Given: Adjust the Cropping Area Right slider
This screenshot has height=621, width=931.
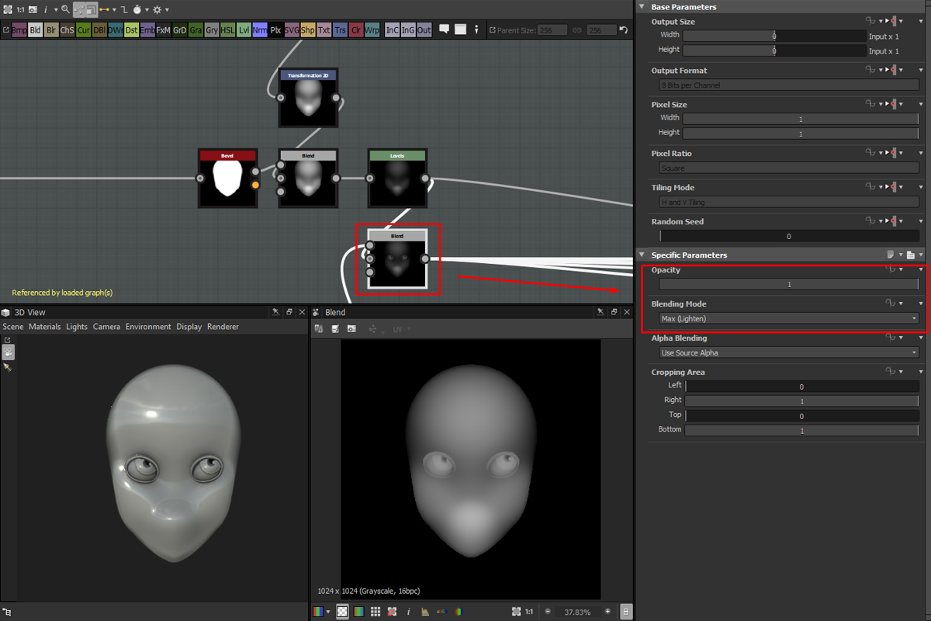Looking at the screenshot, I should (802, 401).
